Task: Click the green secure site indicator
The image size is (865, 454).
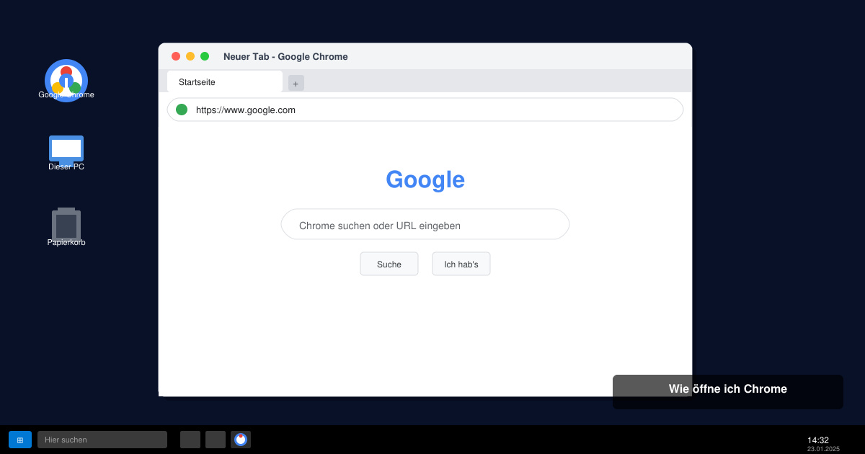Action: click(x=182, y=110)
